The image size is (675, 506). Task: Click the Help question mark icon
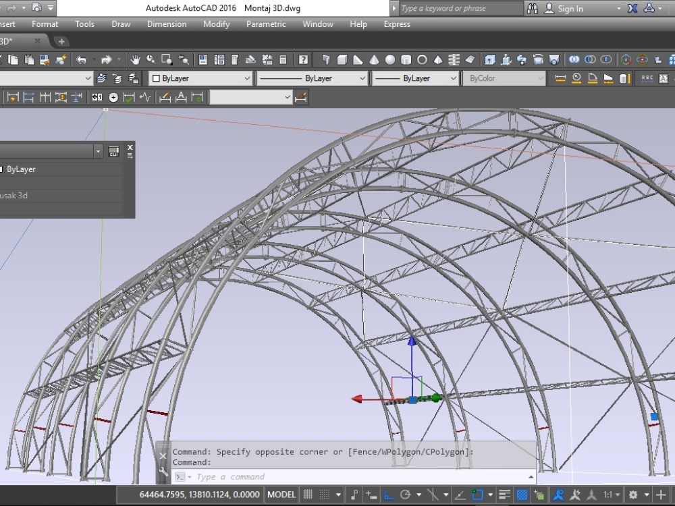[304, 60]
